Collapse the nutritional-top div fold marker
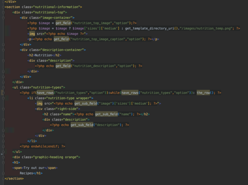Screen dimensions: 248x185 [x=3, y=12]
